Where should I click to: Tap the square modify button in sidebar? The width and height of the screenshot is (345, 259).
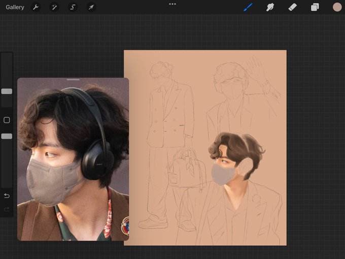pyautogui.click(x=7, y=120)
